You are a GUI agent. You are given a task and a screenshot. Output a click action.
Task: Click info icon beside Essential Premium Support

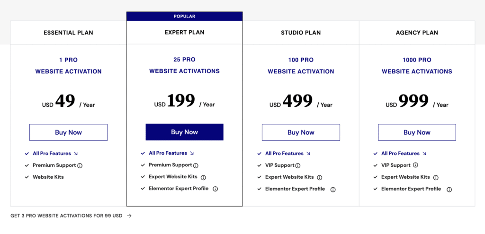coord(80,166)
